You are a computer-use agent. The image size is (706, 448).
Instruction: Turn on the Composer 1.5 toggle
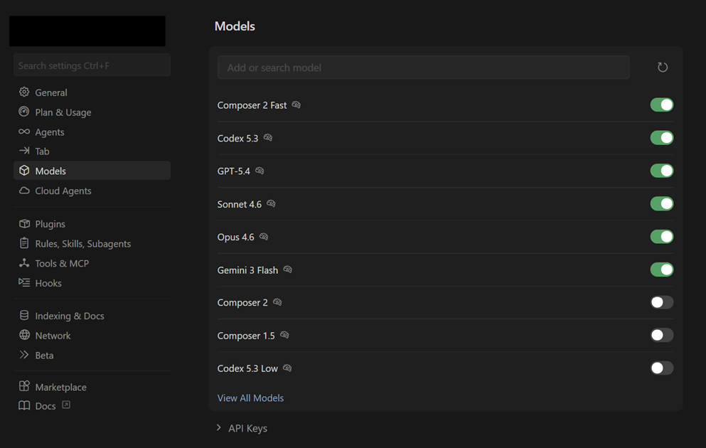click(661, 335)
